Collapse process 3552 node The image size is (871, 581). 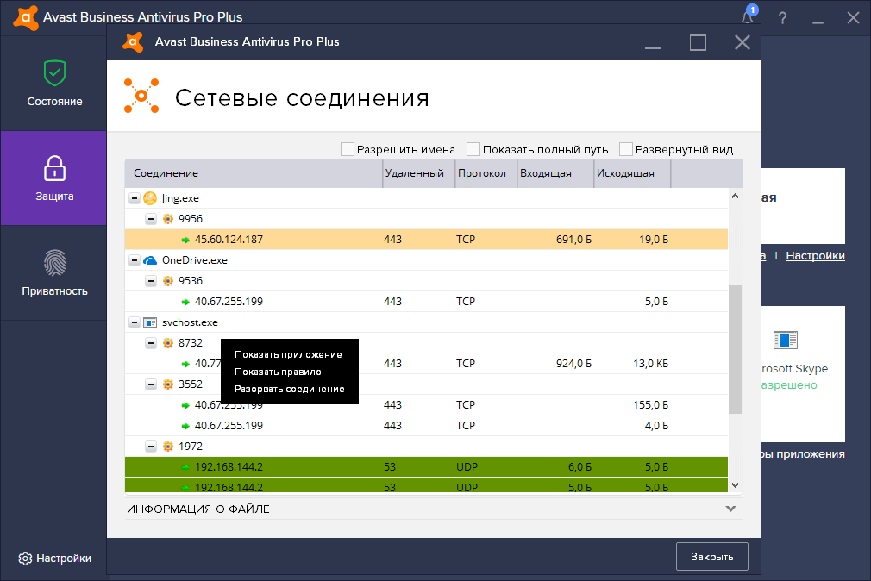151,384
